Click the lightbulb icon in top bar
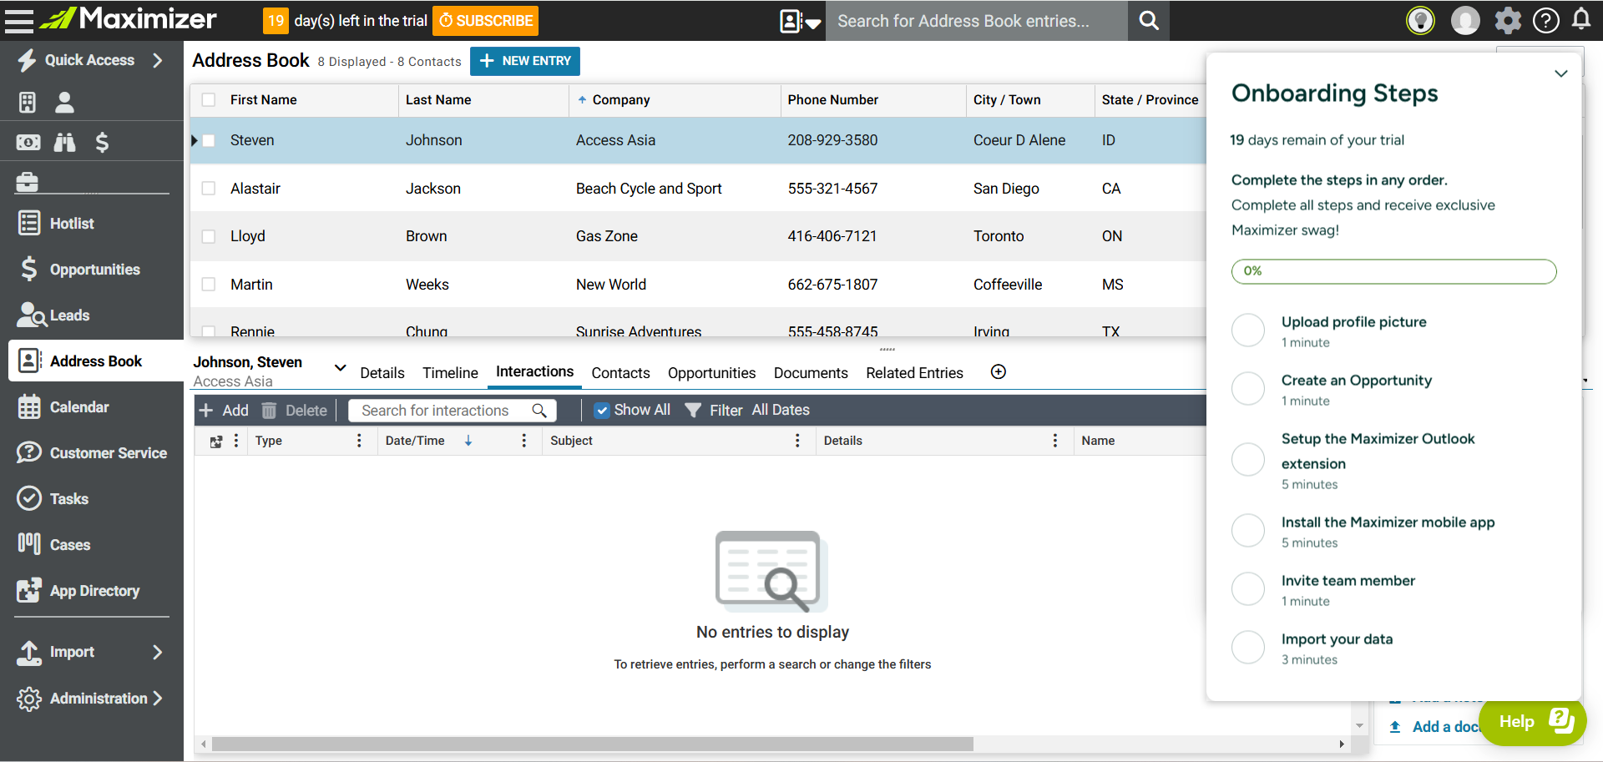The width and height of the screenshot is (1603, 762). pyautogui.click(x=1420, y=20)
